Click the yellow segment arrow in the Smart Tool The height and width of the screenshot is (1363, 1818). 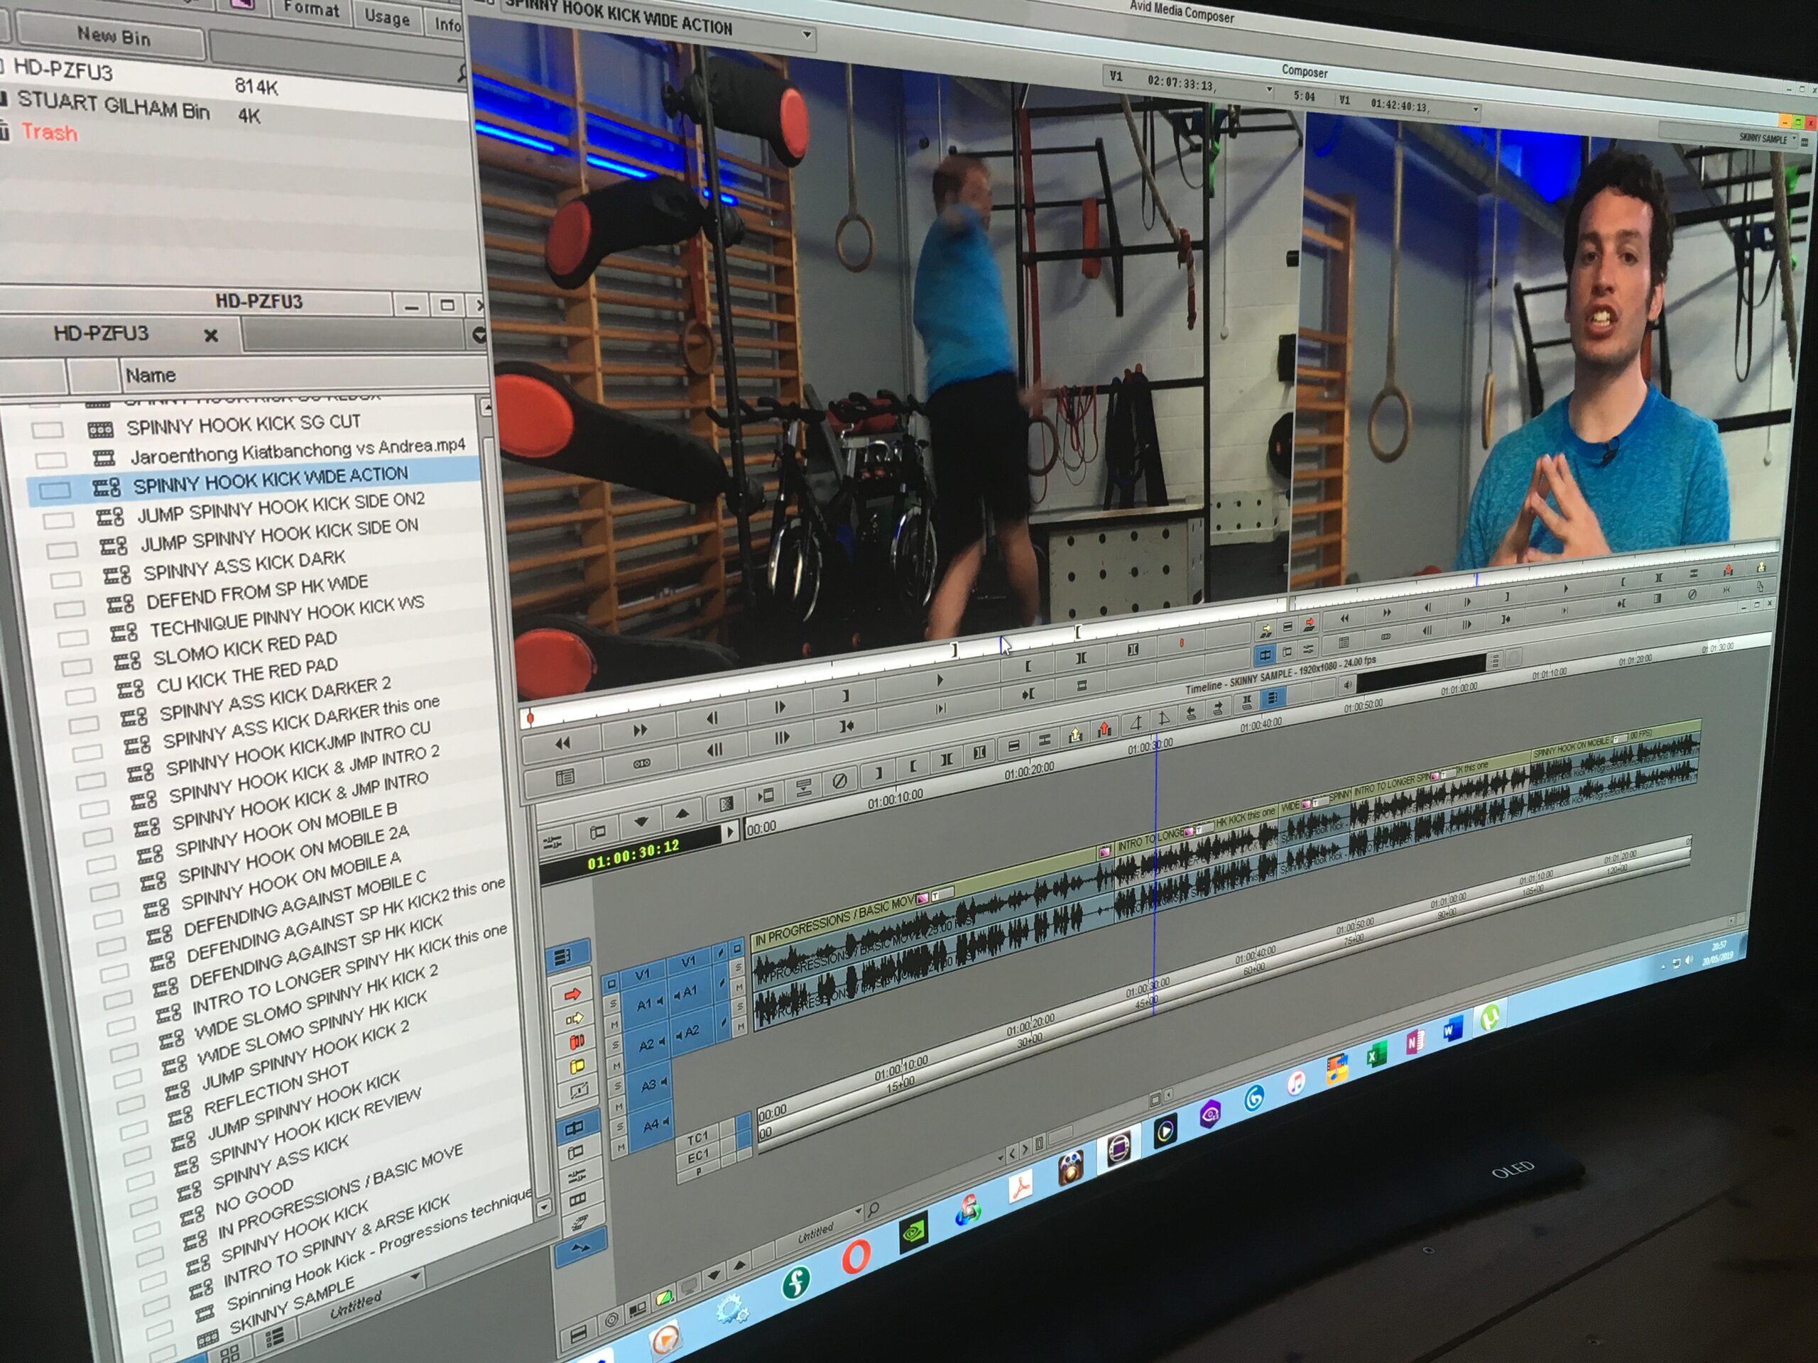tap(574, 1019)
